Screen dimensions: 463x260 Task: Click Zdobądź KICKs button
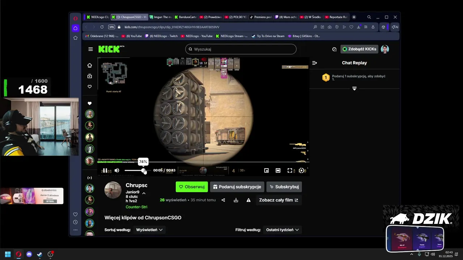[x=360, y=49]
